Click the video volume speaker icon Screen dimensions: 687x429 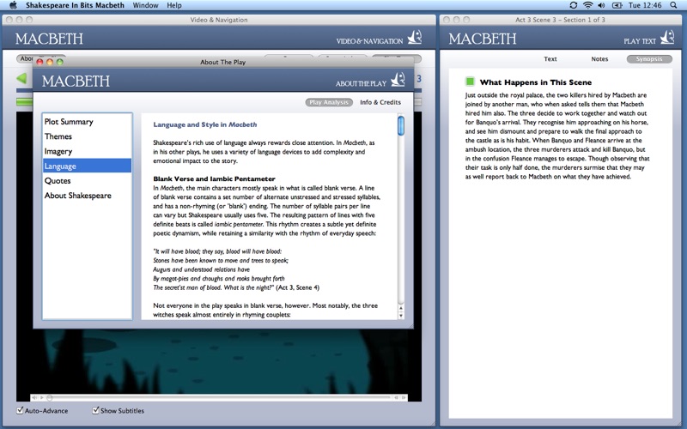point(34,397)
